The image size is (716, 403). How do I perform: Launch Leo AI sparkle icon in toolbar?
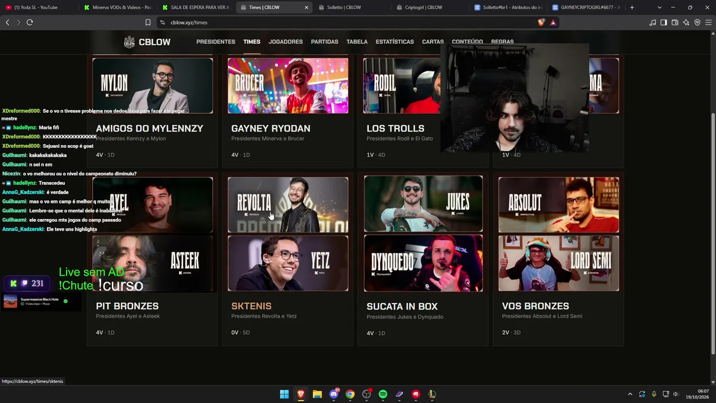coord(686,22)
